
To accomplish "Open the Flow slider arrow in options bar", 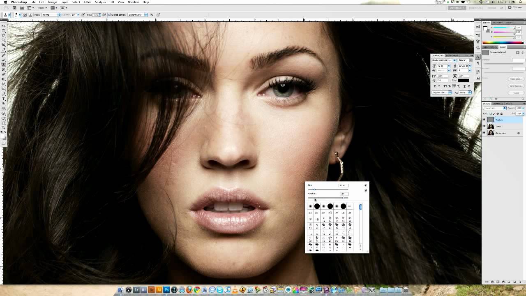I will click(x=100, y=15).
